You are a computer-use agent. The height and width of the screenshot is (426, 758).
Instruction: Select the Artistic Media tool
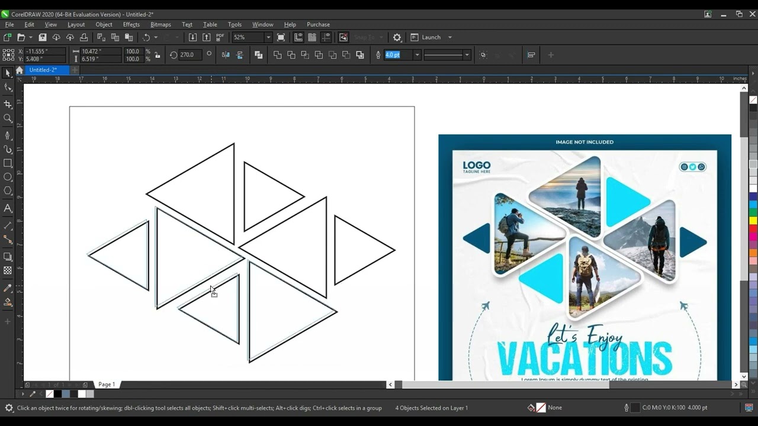pyautogui.click(x=8, y=150)
